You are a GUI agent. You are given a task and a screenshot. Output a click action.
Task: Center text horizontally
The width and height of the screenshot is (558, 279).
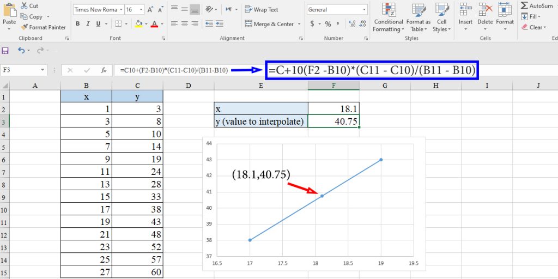coord(184,24)
